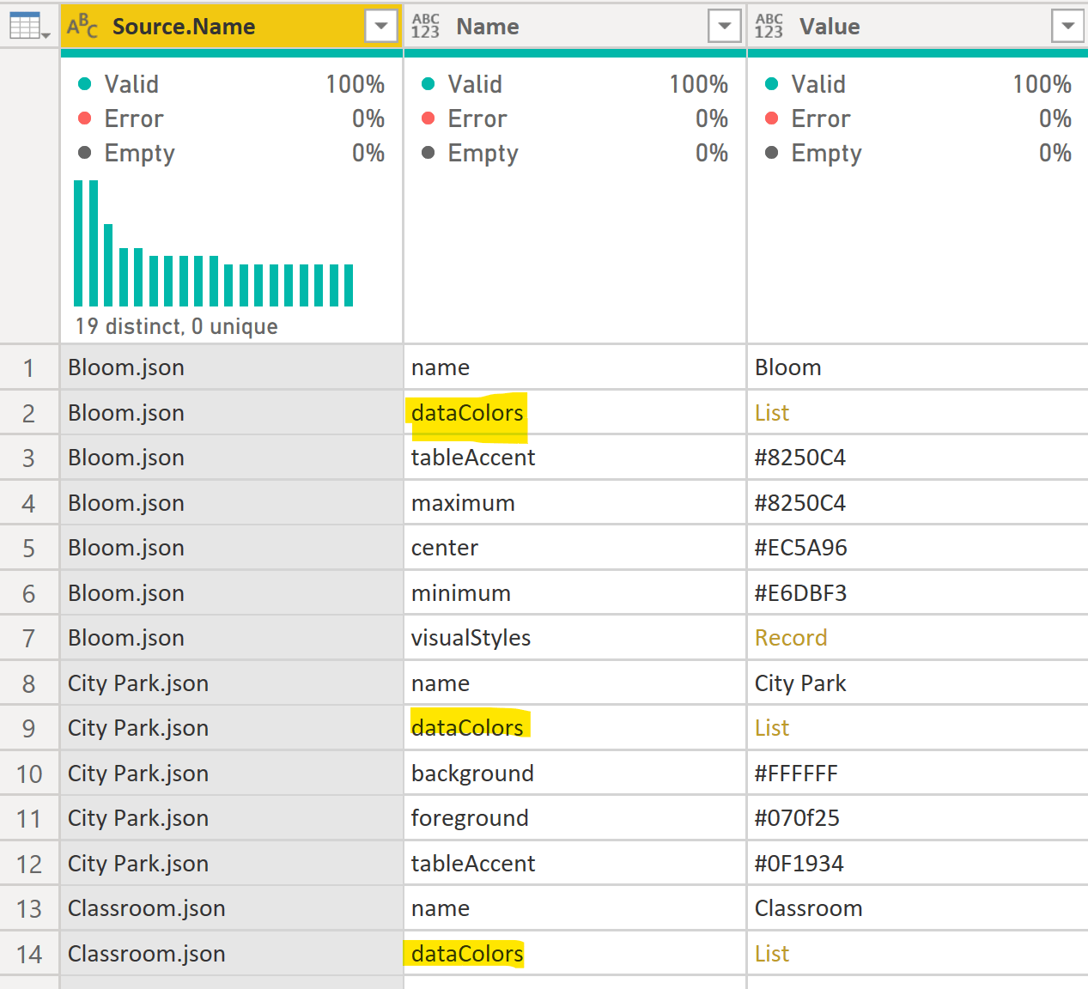Expand the List value in row 14
The height and width of the screenshot is (989, 1088).
[772, 954]
